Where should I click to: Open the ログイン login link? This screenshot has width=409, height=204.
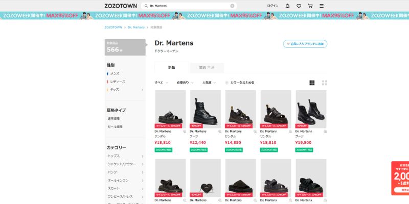click(272, 6)
